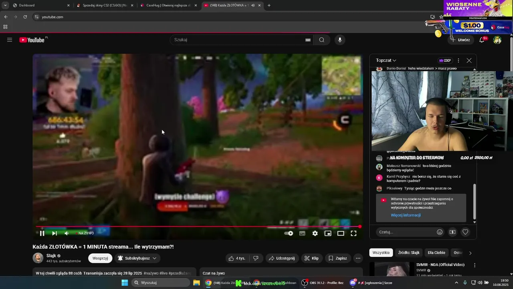The image size is (513, 289).
Task: Open the browser apps grid shortcut
Action: (x=5, y=27)
